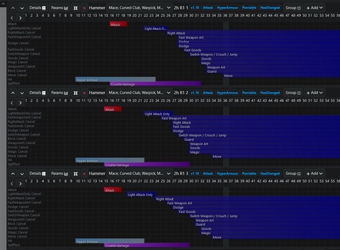Click the move-up arrow on the 2h R1 1 panel
Image resolution: width=340 pixels, height=250 pixels.
tap(12, 8)
